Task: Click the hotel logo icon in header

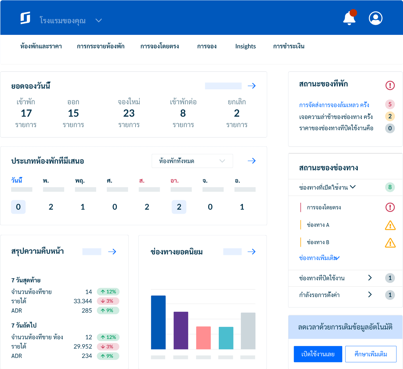Action: tap(25, 18)
